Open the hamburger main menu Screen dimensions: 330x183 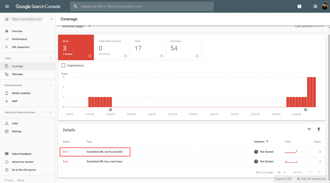pyautogui.click(x=7, y=6)
